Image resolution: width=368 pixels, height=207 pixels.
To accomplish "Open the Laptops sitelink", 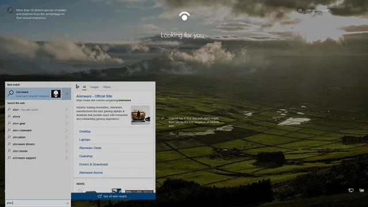I will (85, 140).
